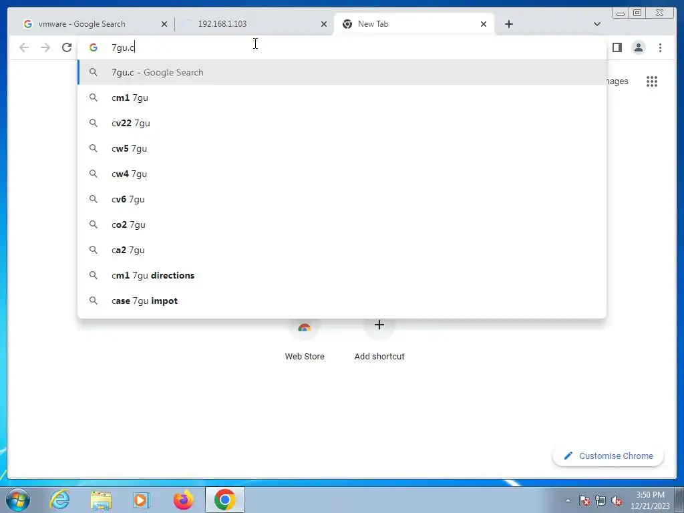The height and width of the screenshot is (513, 684).
Task: Choose the 'co2 7gu' suggestion
Action: coord(342,224)
